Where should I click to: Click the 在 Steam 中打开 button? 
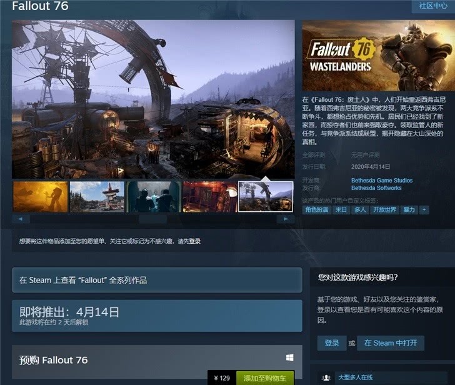(392, 343)
